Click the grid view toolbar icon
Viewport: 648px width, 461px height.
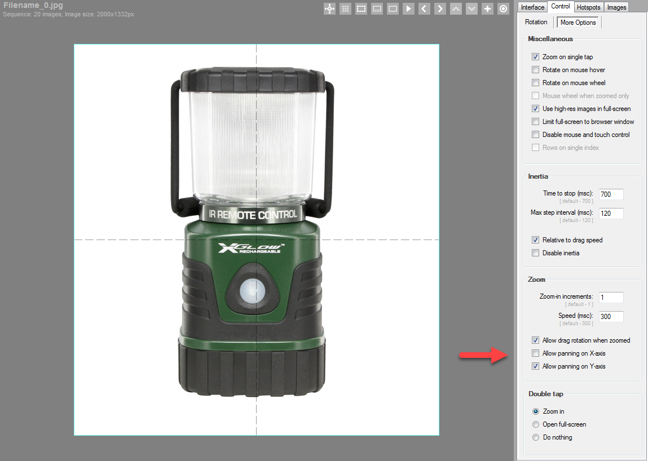point(345,8)
